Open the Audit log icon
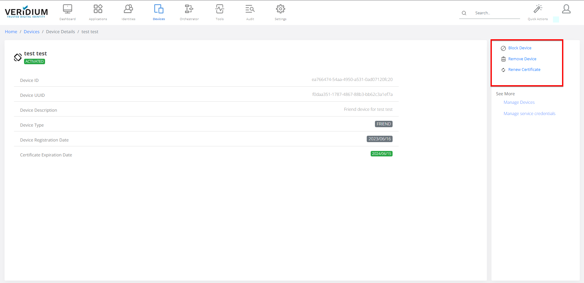Image resolution: width=584 pixels, height=283 pixels. tap(250, 9)
